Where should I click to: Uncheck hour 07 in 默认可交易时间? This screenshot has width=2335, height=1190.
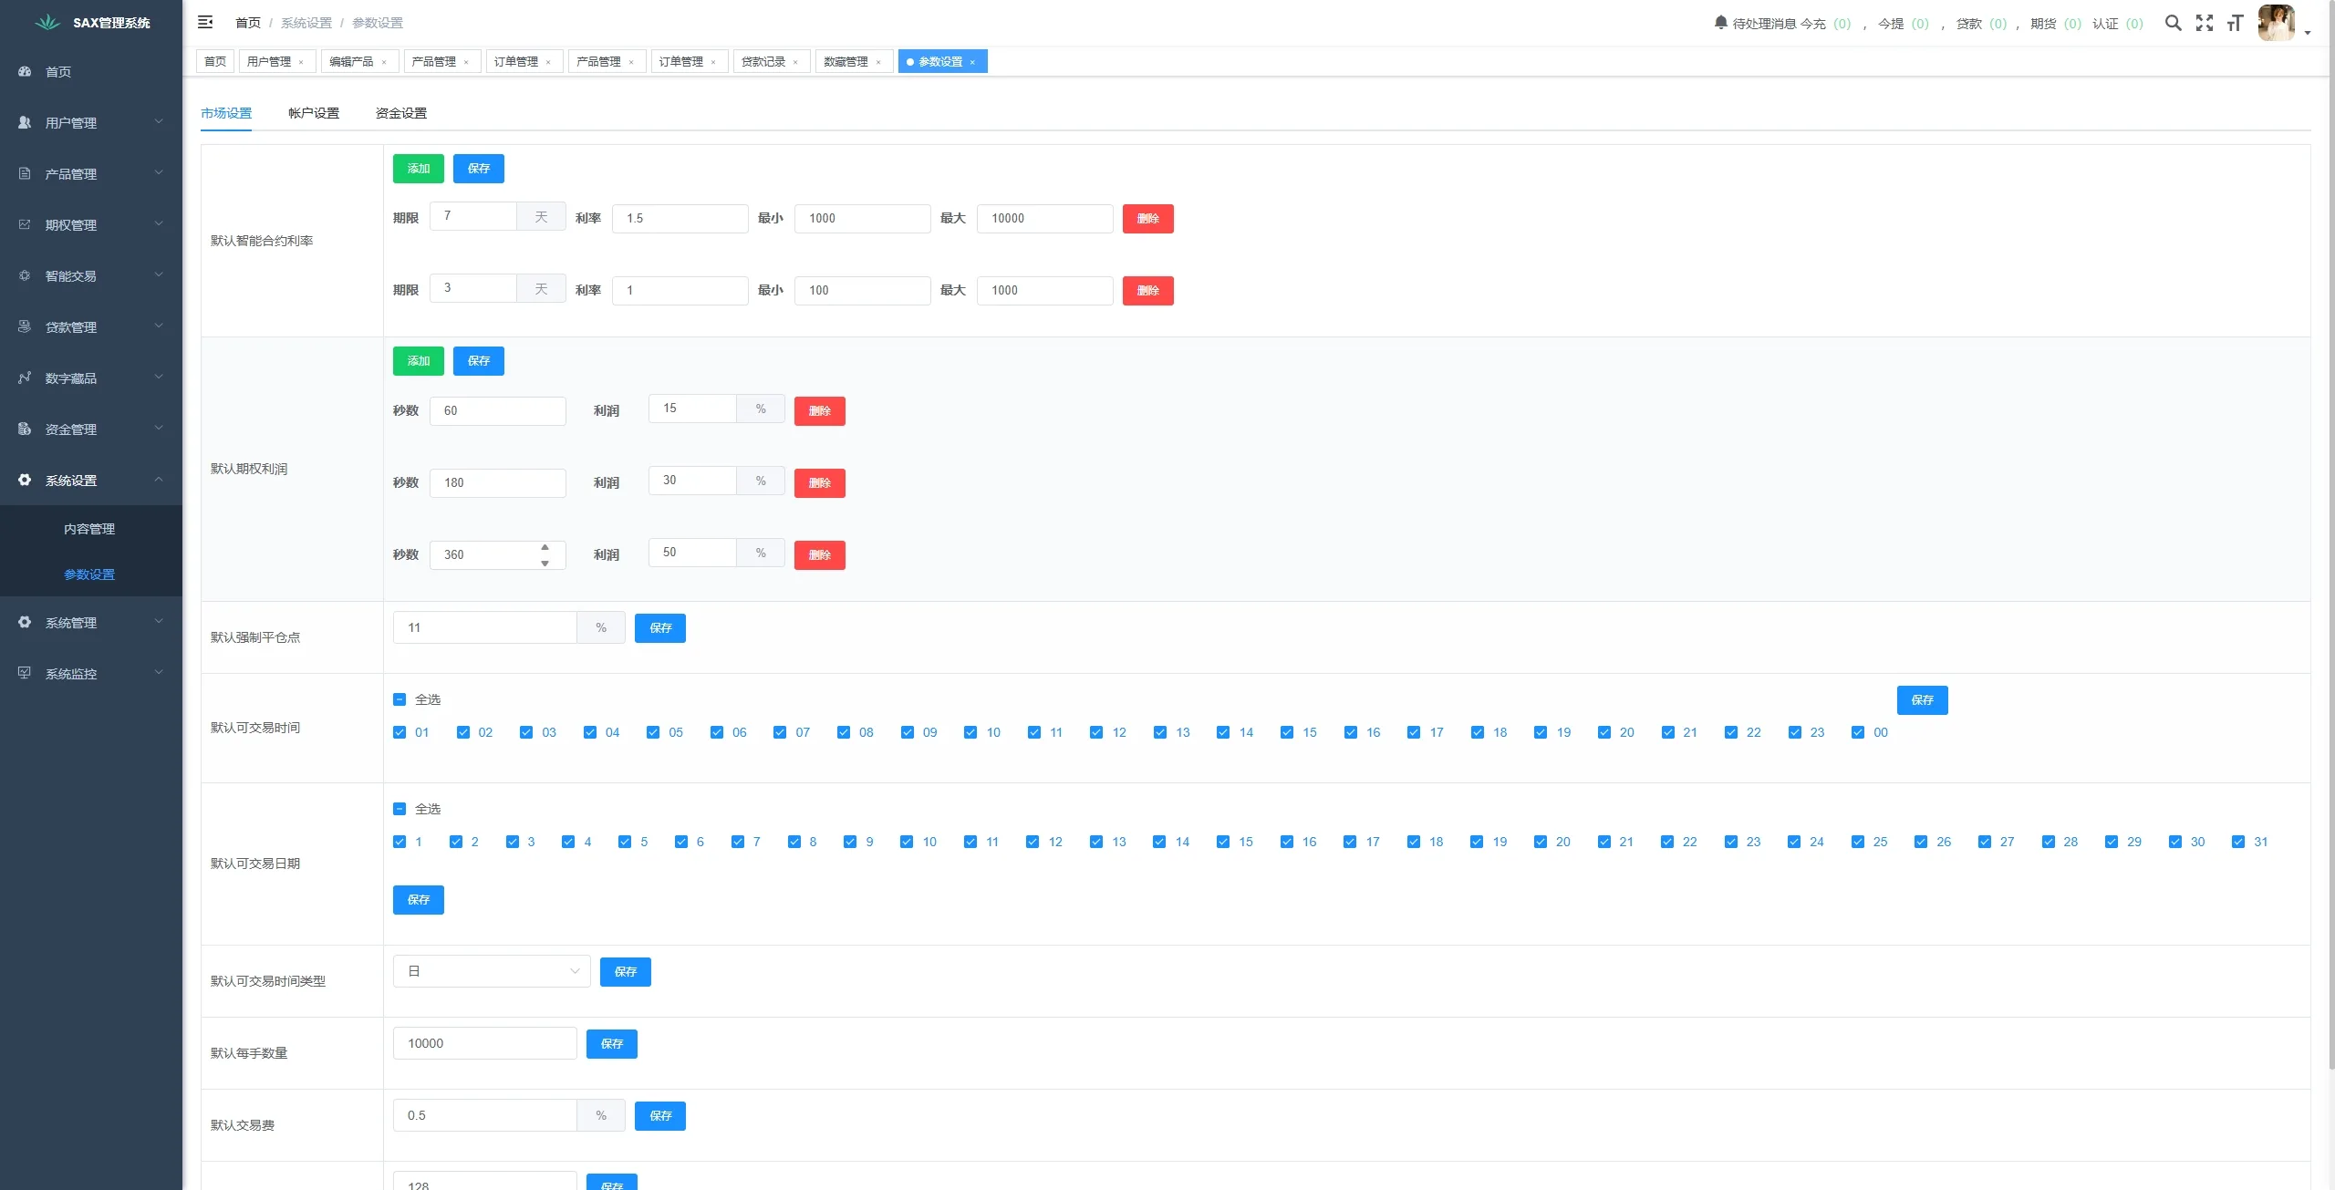(780, 731)
